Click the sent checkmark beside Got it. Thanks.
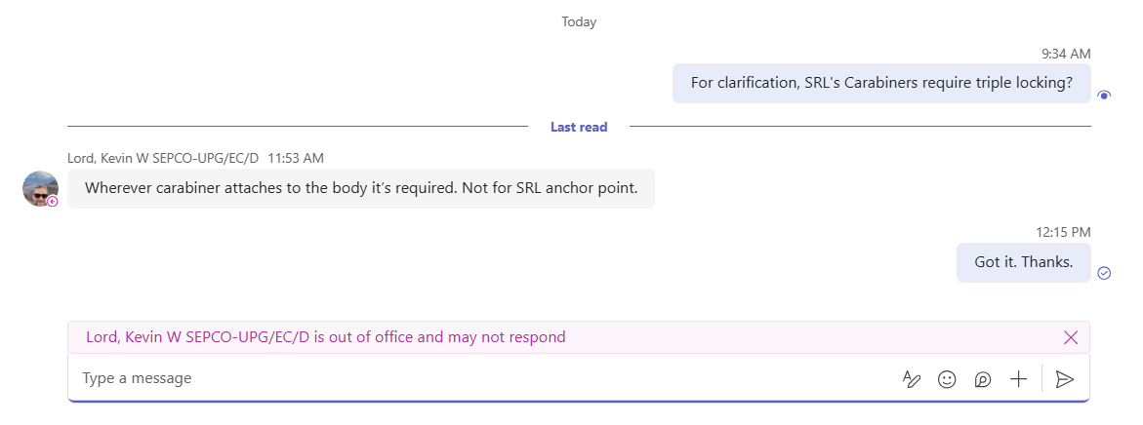 pos(1104,273)
